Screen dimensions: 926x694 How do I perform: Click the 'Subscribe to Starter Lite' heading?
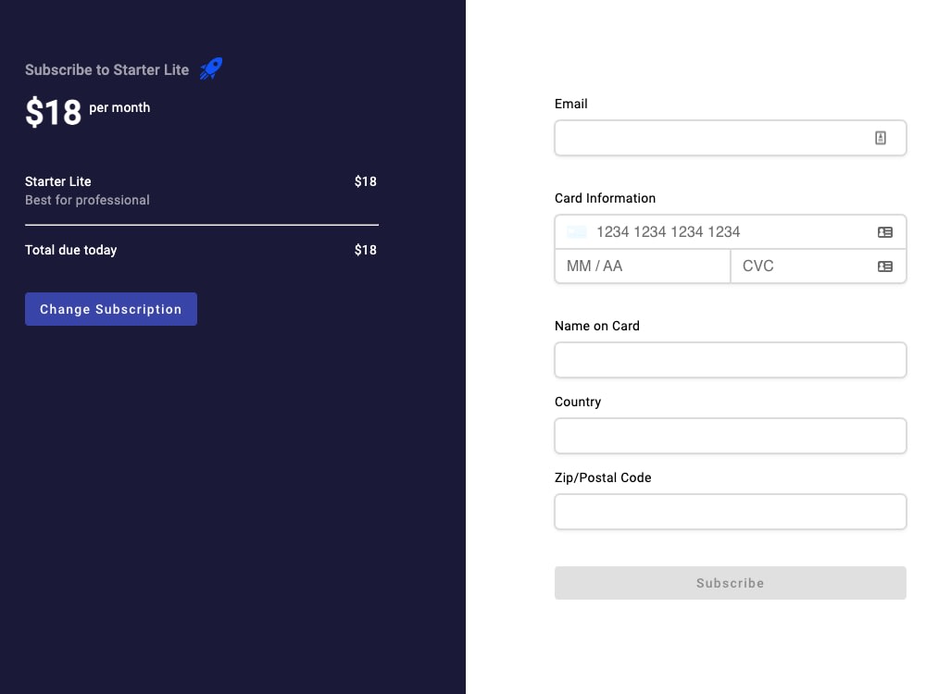point(106,69)
